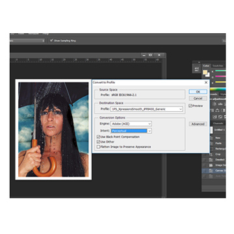Click the foreground color swatch in Color panel

[205, 72]
